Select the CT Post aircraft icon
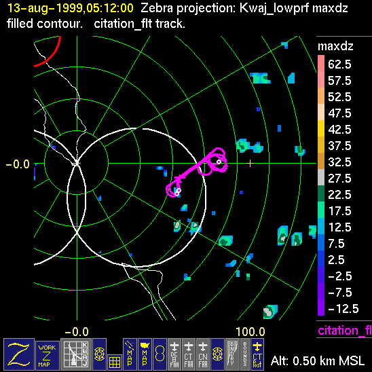 (257, 354)
